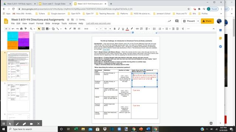Select slide 5 thumbnail in filmstrip
236x132 pixels.
(18, 97)
